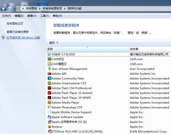Click the Adobe Dreamweaver CS5 name

click(x=69, y=83)
